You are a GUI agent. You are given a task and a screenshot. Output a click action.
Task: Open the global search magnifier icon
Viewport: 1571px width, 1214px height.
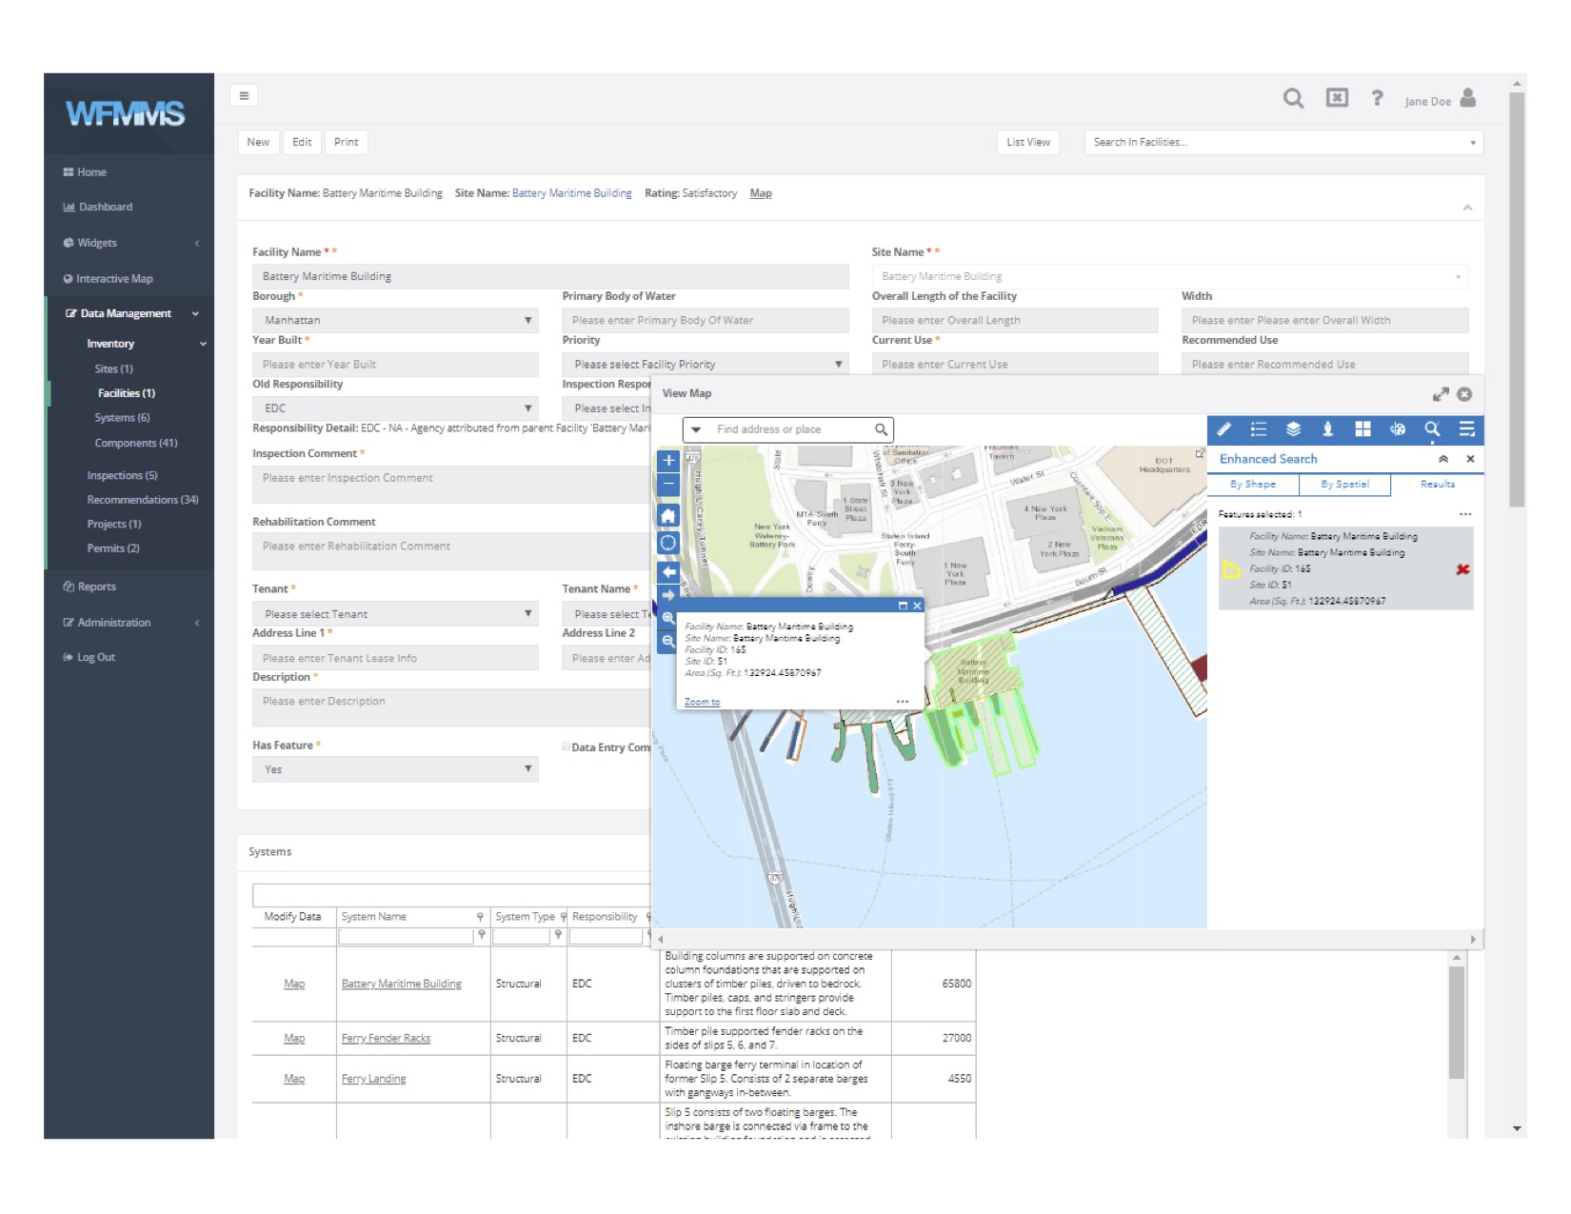(1293, 98)
